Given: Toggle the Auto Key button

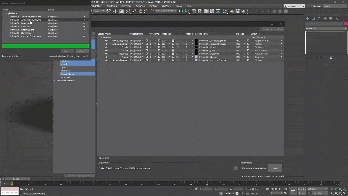Looking at the screenshot, I should click(x=302, y=189).
